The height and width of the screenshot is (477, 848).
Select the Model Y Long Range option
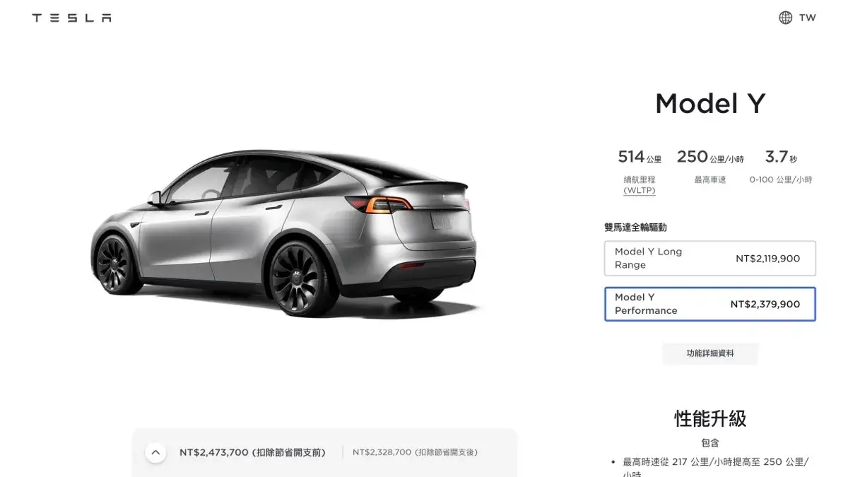point(710,259)
